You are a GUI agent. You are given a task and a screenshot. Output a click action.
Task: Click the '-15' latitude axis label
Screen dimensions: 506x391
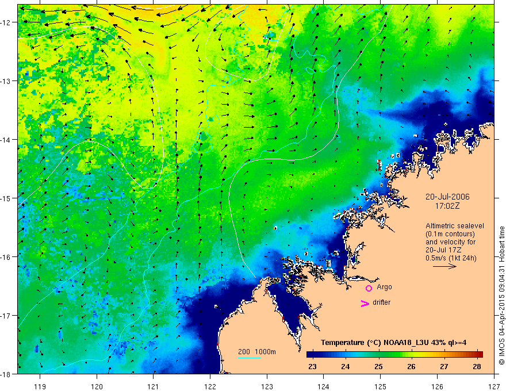6,198
